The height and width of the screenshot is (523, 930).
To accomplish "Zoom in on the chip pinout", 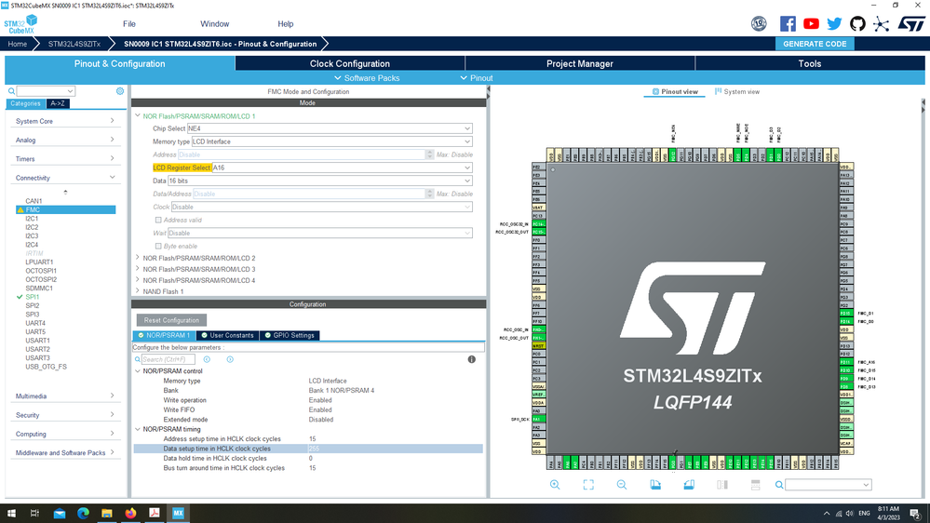I will coord(555,485).
